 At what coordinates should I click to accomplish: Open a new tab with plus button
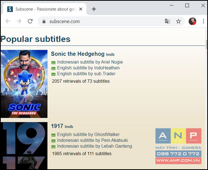pyautogui.click(x=94, y=9)
